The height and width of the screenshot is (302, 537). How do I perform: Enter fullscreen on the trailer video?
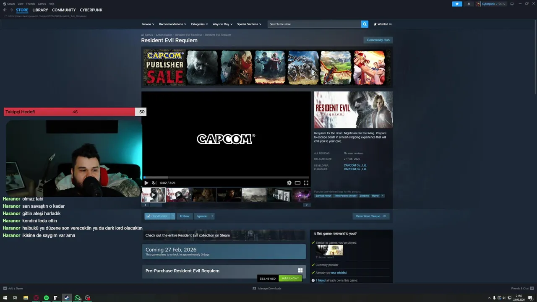pyautogui.click(x=306, y=183)
